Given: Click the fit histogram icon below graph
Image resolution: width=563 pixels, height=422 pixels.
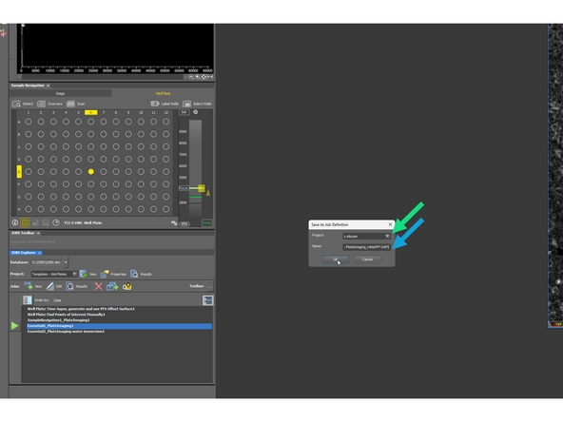Looking at the screenshot, I should (x=204, y=77).
